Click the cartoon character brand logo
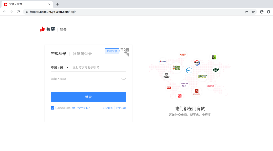This screenshot has height=151, width=273. (166, 75)
